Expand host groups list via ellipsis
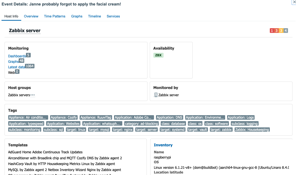Viewport: 296px width, 175px height. click(x=33, y=95)
